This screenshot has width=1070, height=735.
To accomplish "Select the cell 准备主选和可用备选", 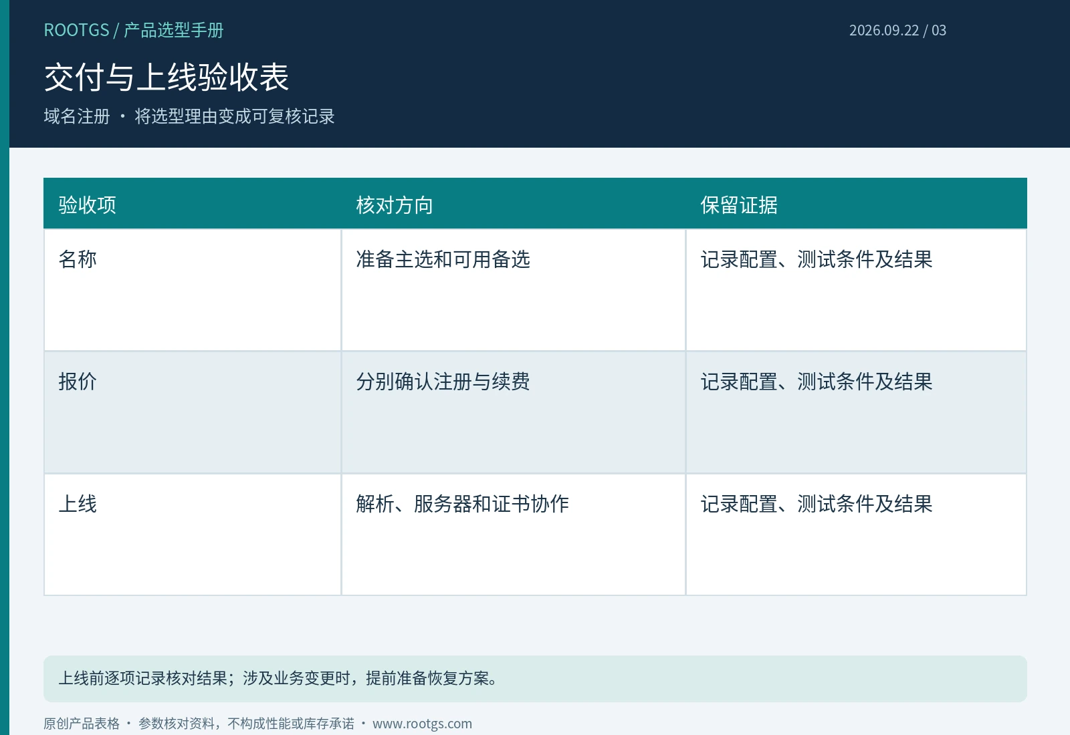I will [x=514, y=290].
